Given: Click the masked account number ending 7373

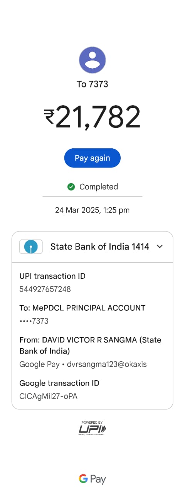Looking at the screenshot, I should tap(34, 321).
